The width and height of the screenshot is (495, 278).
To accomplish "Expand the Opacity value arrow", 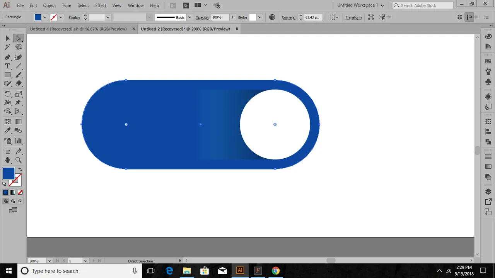I will pos(232,17).
